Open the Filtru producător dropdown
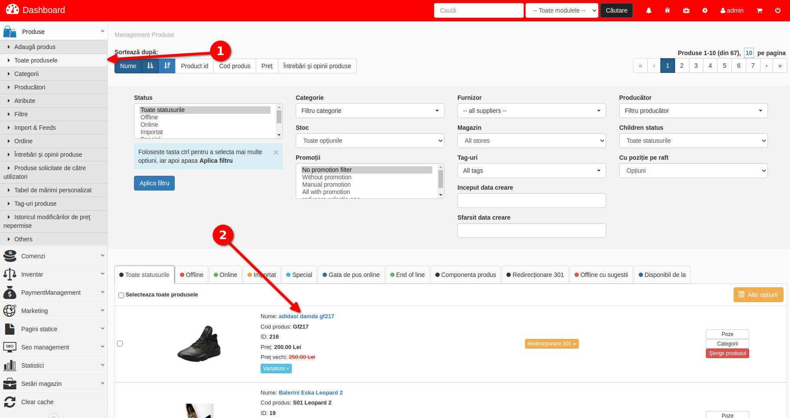 point(693,111)
